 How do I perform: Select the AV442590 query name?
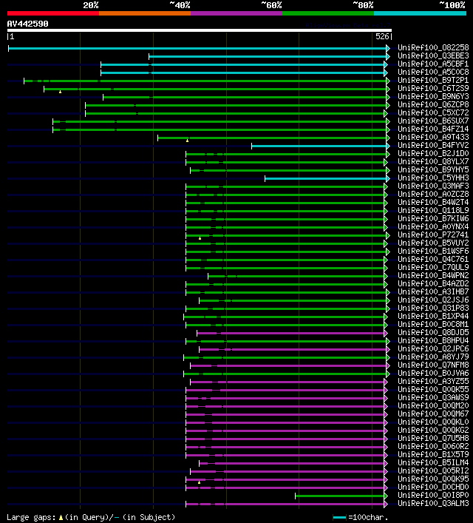pyautogui.click(x=27, y=24)
